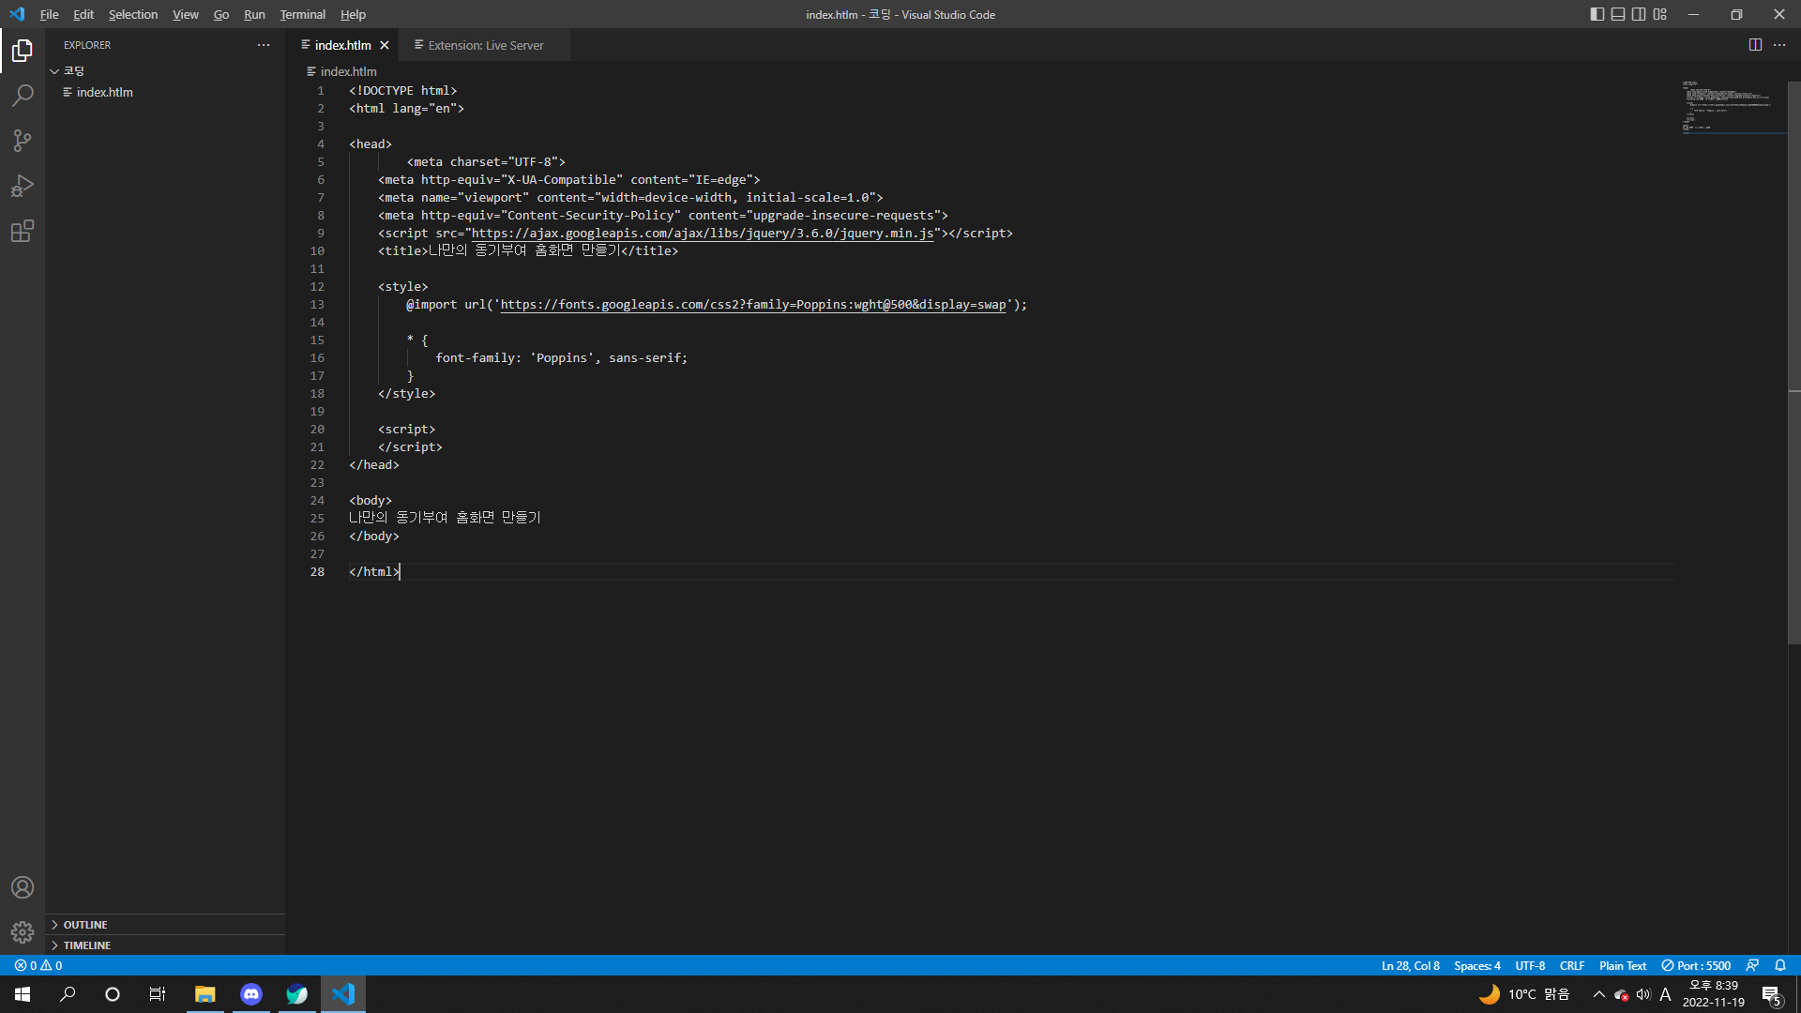The image size is (1801, 1013).
Task: Open the Customize Layout icon
Action: click(1660, 14)
